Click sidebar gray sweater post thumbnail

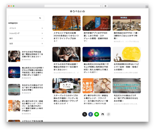(14, 90)
